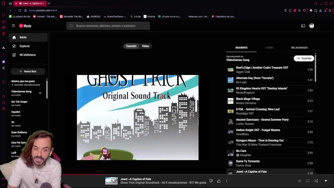Image resolution: width=334 pixels, height=188 pixels.
Task: Play Hollow Knight OST - Fungal Wastes
Action: pyautogui.click(x=270, y=132)
